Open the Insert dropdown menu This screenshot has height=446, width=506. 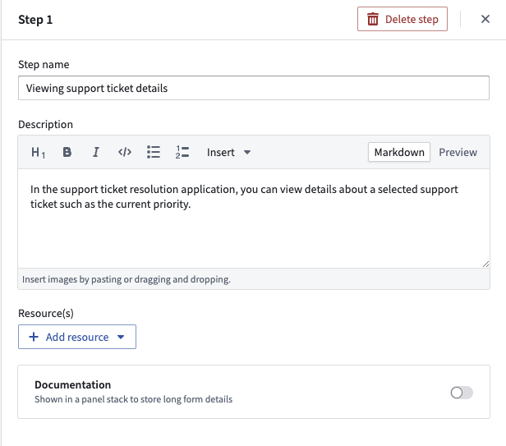coord(228,152)
